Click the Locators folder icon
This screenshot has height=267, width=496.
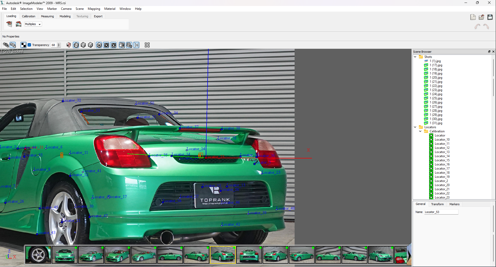(421, 127)
